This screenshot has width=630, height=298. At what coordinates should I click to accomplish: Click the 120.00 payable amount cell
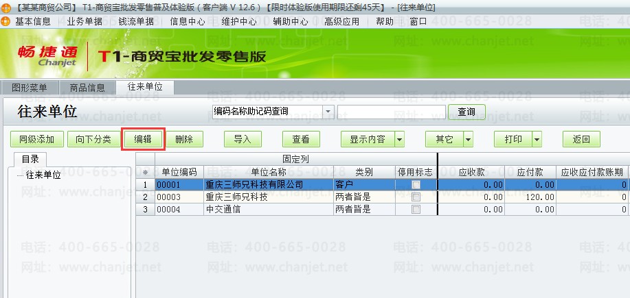(530, 197)
